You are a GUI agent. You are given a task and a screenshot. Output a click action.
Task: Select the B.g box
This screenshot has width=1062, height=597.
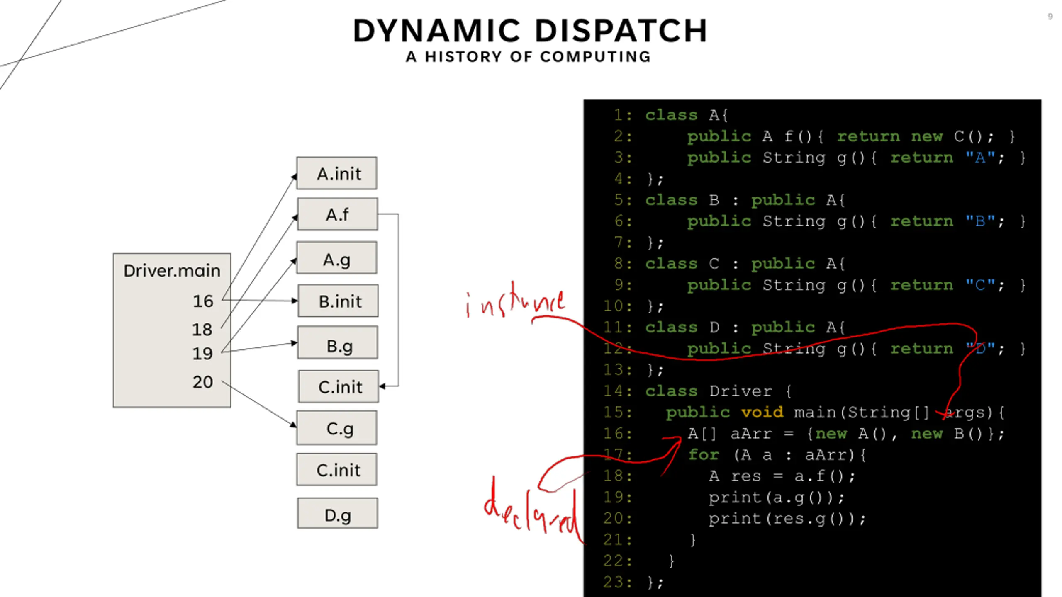(x=338, y=343)
